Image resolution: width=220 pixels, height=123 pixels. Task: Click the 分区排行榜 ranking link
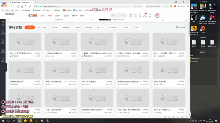181,27
